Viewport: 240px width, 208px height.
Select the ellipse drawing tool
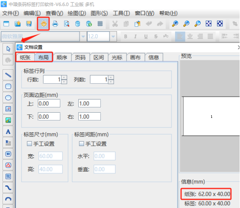coord(8,97)
